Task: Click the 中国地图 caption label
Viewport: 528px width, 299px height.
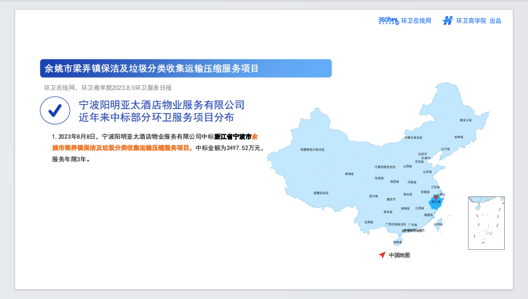Action: tap(399, 255)
